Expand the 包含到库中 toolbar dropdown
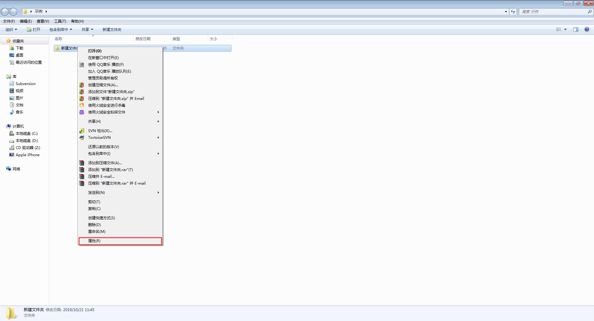The image size is (594, 321). pyautogui.click(x=61, y=29)
